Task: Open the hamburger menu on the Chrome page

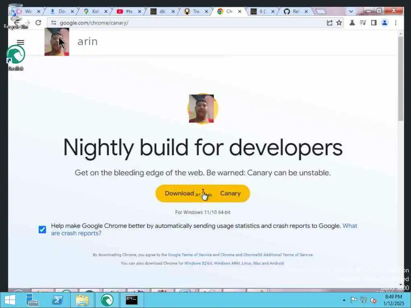Action: pyautogui.click(x=20, y=43)
